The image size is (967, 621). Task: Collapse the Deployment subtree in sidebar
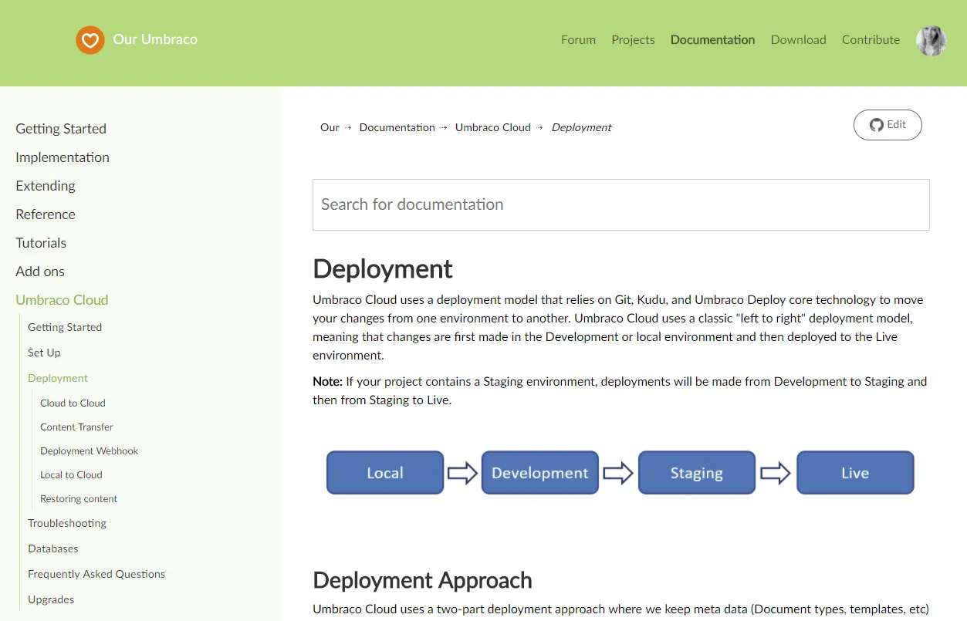click(x=57, y=377)
